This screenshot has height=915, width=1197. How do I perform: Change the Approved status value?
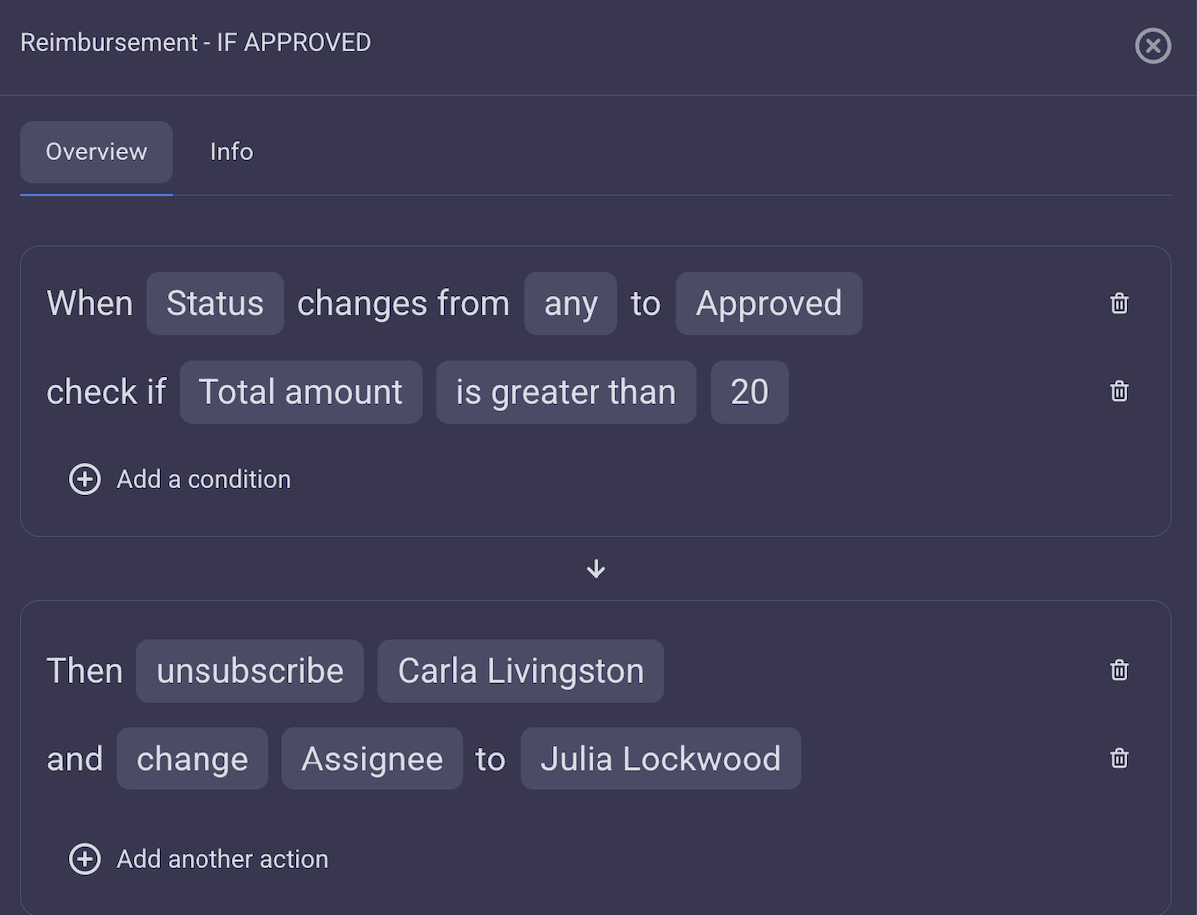click(x=769, y=303)
